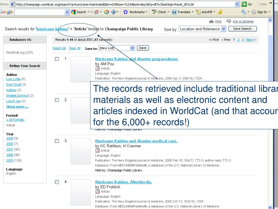Click the printer icon next to Print
278x209 pixels.
point(211,21)
